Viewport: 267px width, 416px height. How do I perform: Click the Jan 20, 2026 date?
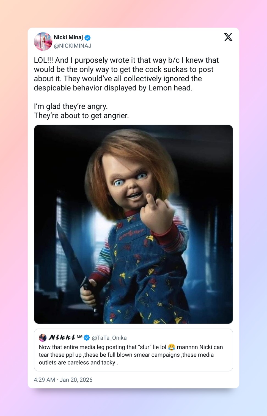76,380
